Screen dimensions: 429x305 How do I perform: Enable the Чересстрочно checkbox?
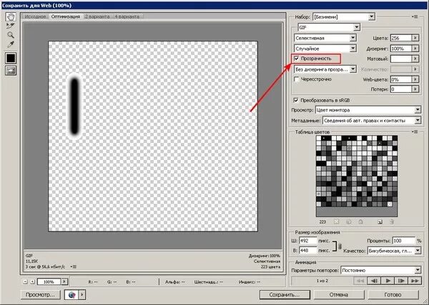click(296, 79)
